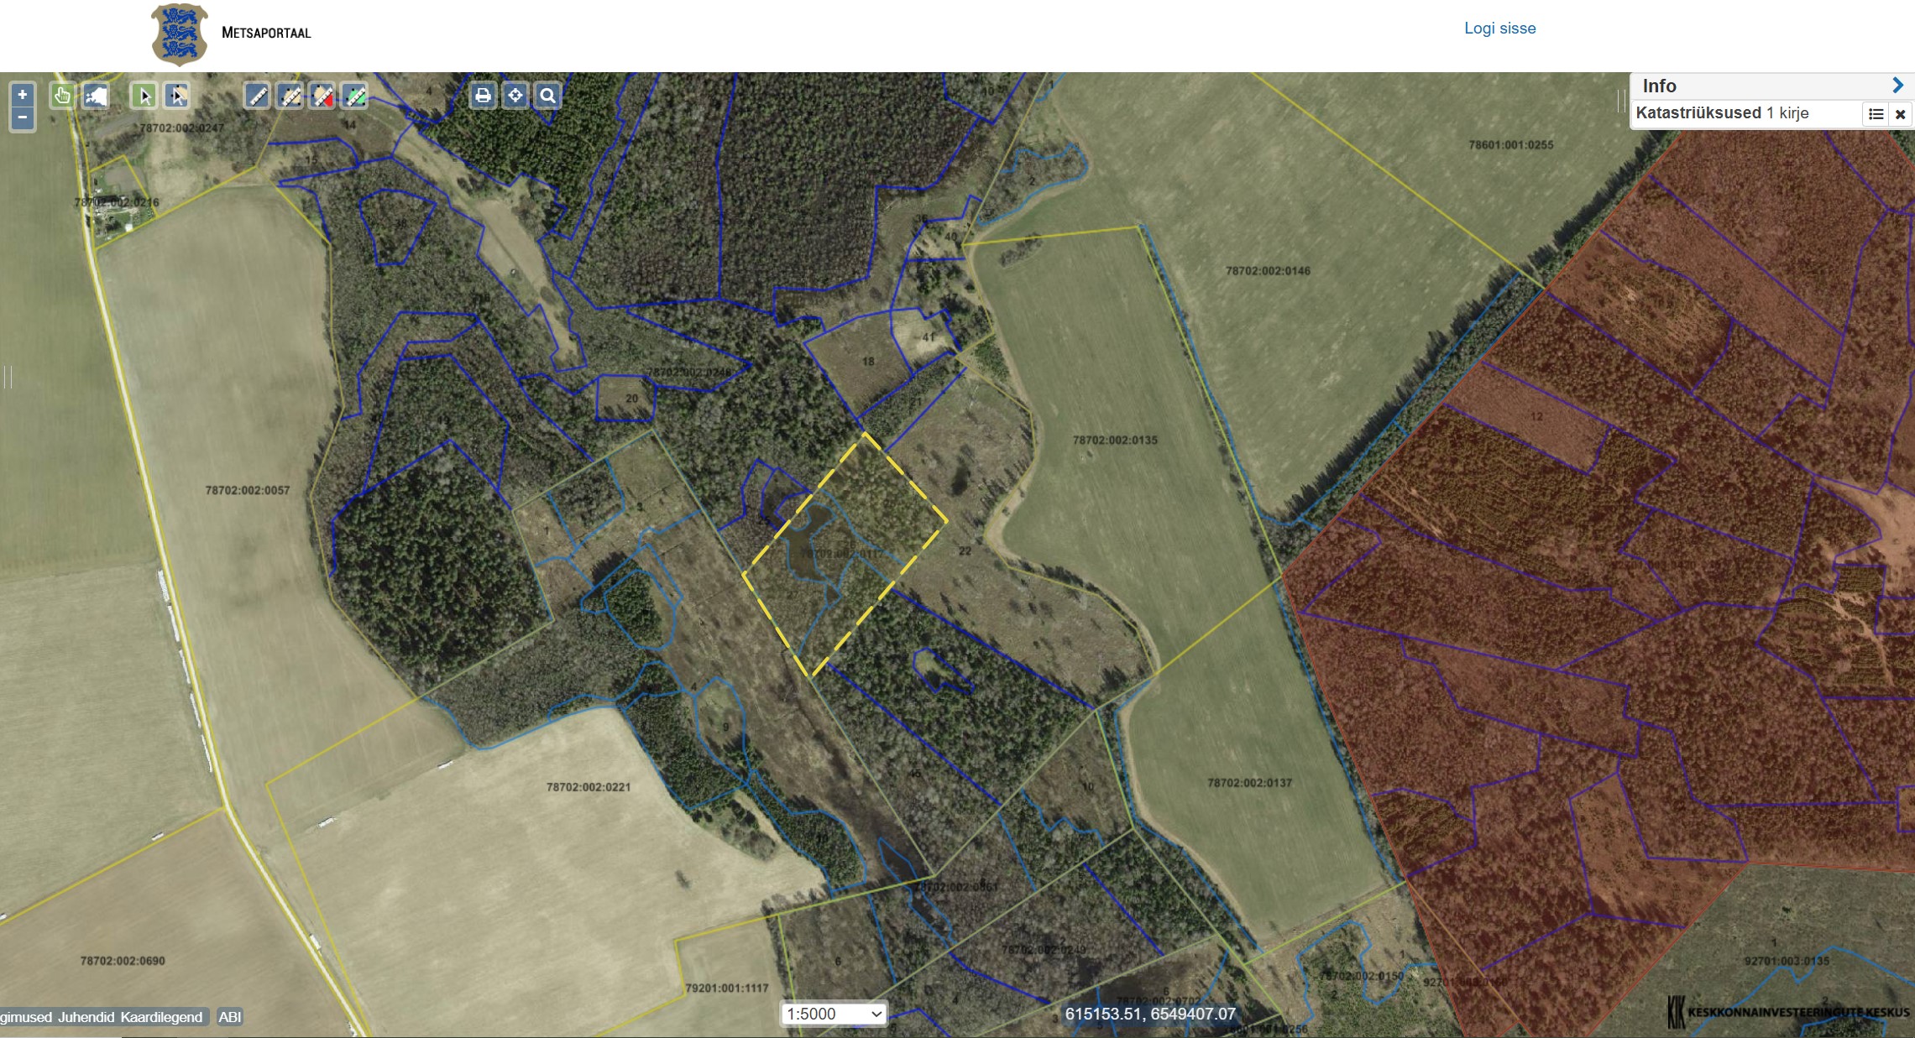The image size is (1915, 1038).
Task: Select the line distance measure tool
Action: click(258, 96)
